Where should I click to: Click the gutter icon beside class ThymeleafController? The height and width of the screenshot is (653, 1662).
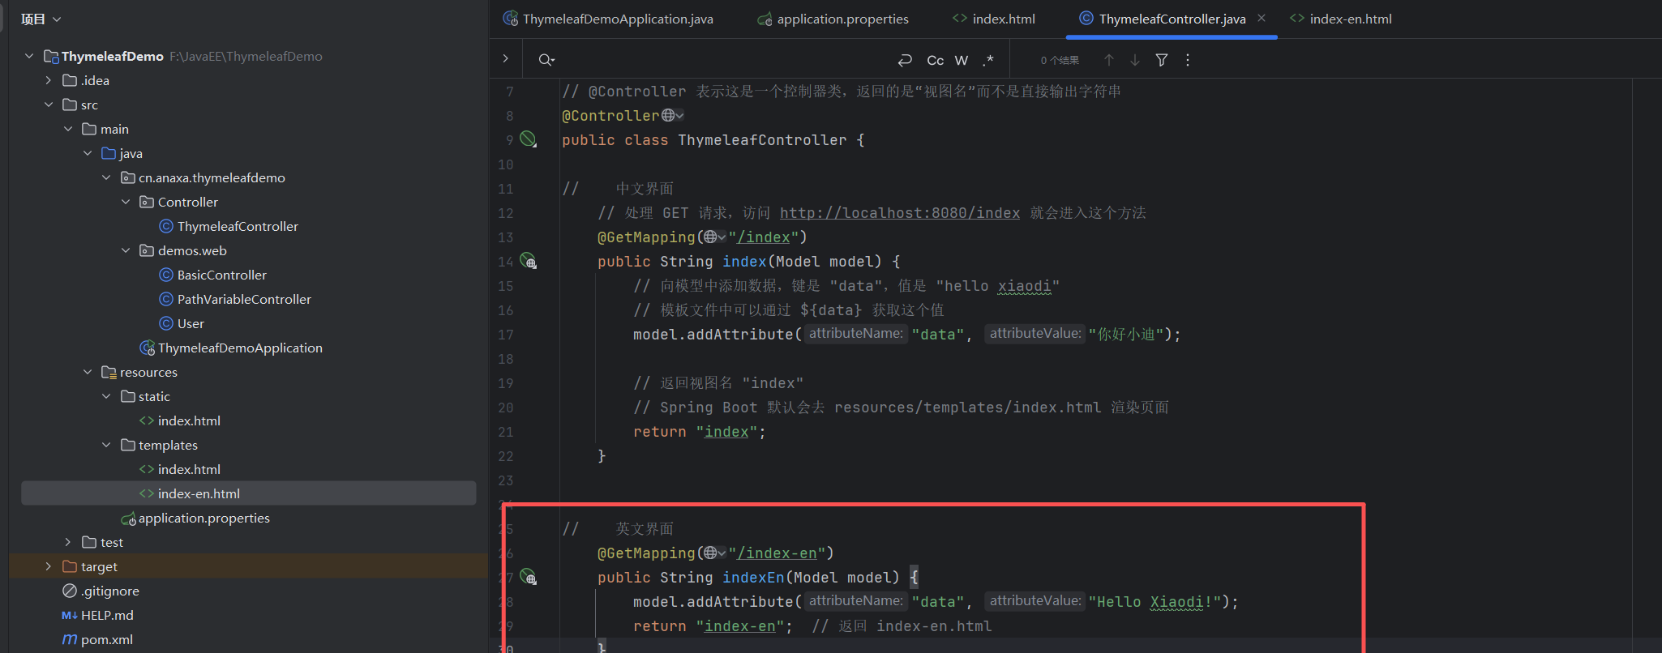tap(528, 139)
